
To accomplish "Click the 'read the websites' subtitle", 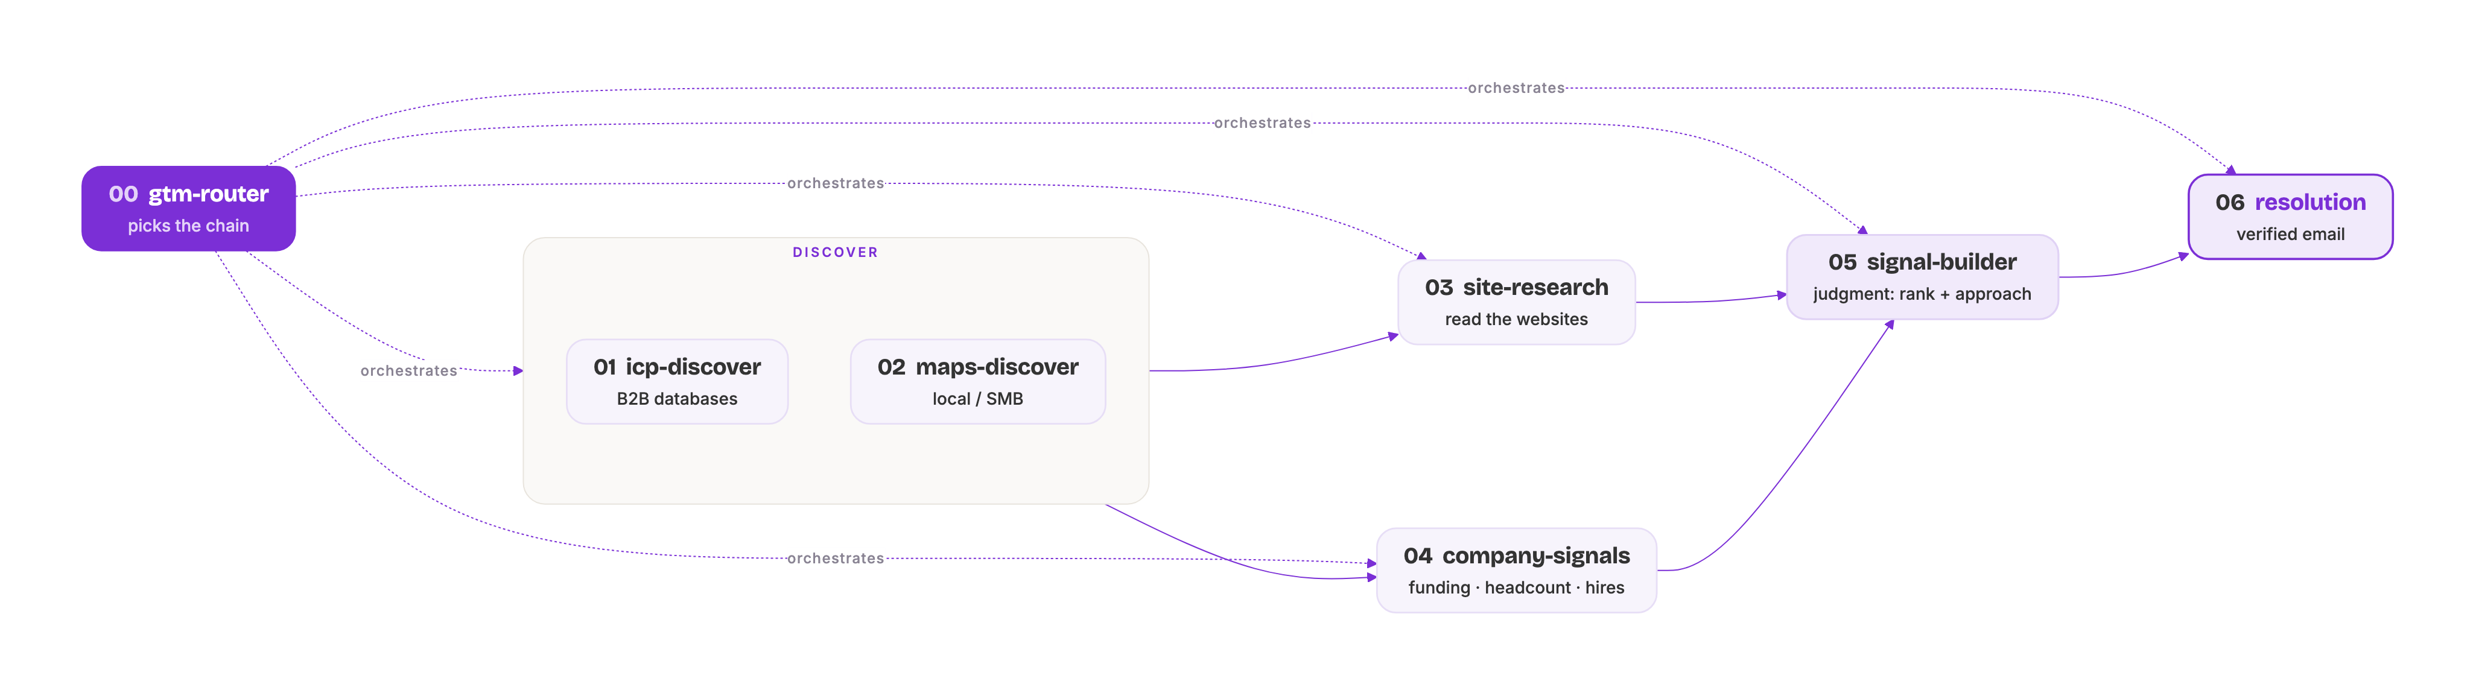I will [1516, 319].
